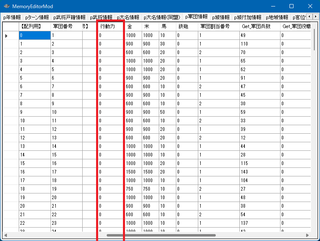Click the left arrow of horizontal scrollbar
The width and height of the screenshot is (320, 241).
(x=5, y=235)
